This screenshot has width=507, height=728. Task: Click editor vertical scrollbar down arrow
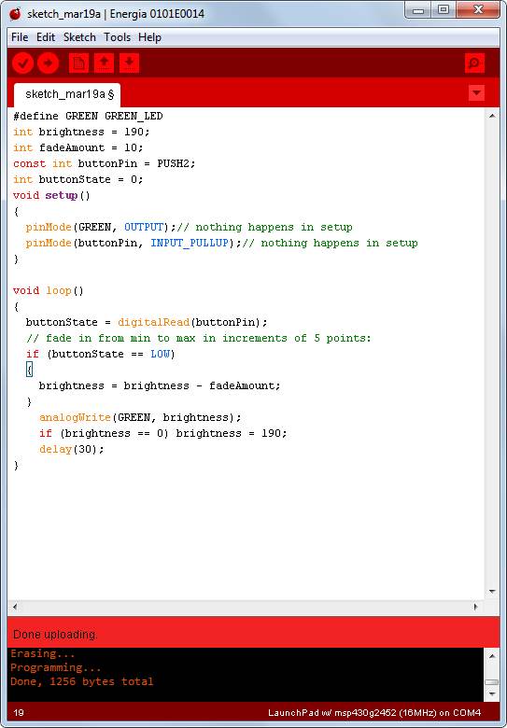click(x=492, y=592)
